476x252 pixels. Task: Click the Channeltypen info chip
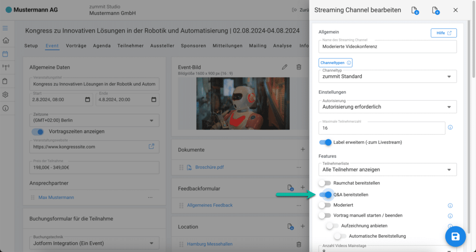click(335, 62)
